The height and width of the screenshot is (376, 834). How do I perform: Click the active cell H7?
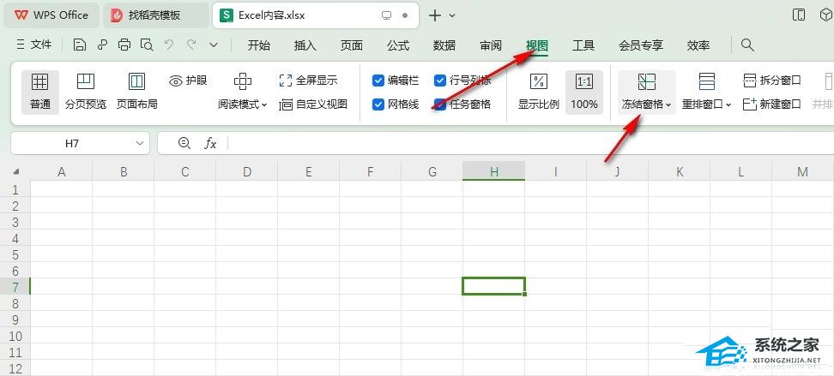[494, 286]
